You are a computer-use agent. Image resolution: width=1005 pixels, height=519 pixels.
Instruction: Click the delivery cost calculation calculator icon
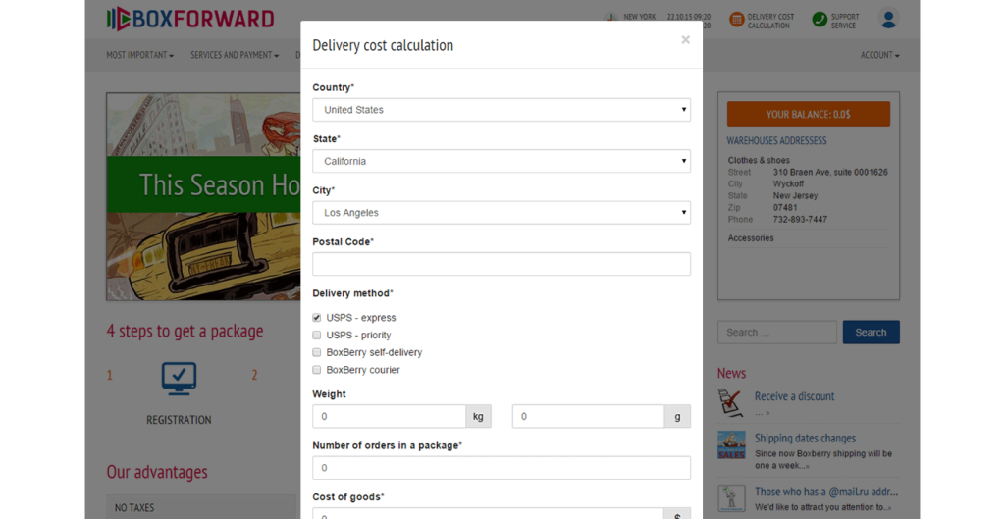pos(736,20)
